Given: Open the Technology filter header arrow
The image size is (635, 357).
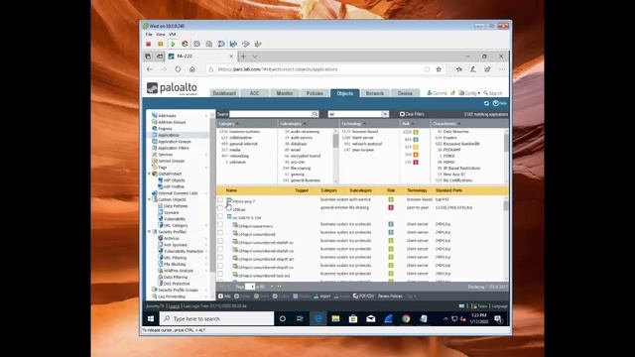Looking at the screenshot, I should tap(364, 124).
